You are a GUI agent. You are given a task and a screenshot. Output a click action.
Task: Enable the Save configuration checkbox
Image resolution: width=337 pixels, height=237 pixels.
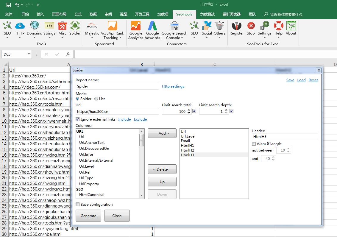pos(78,205)
